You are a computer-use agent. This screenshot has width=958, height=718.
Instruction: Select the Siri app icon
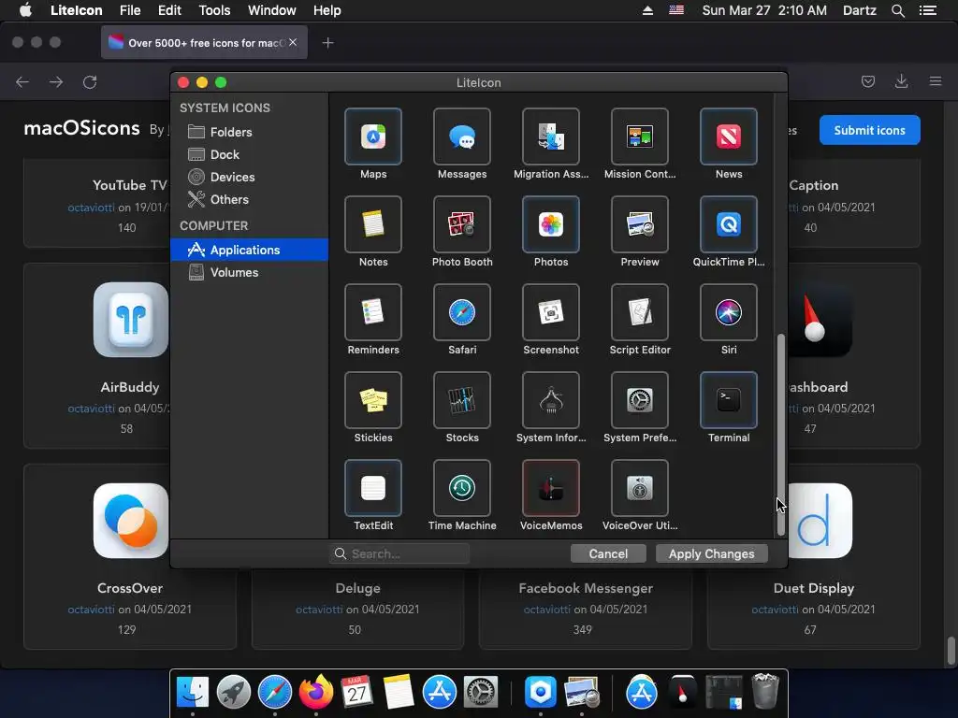728,312
